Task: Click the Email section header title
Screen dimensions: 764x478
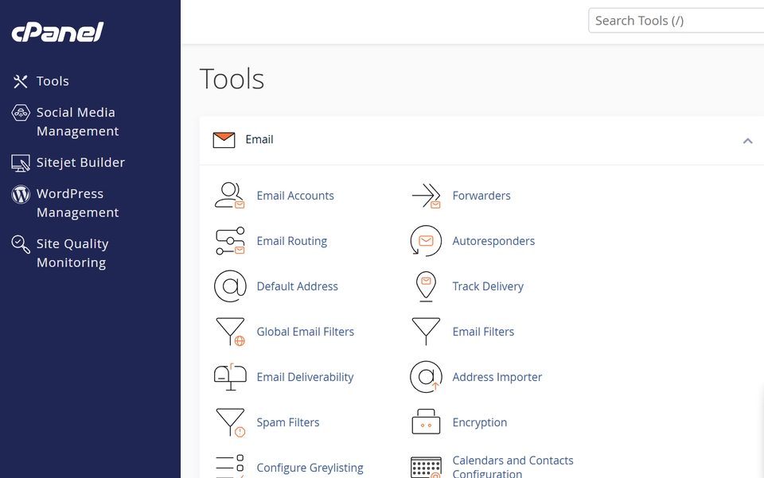Action: (x=259, y=140)
